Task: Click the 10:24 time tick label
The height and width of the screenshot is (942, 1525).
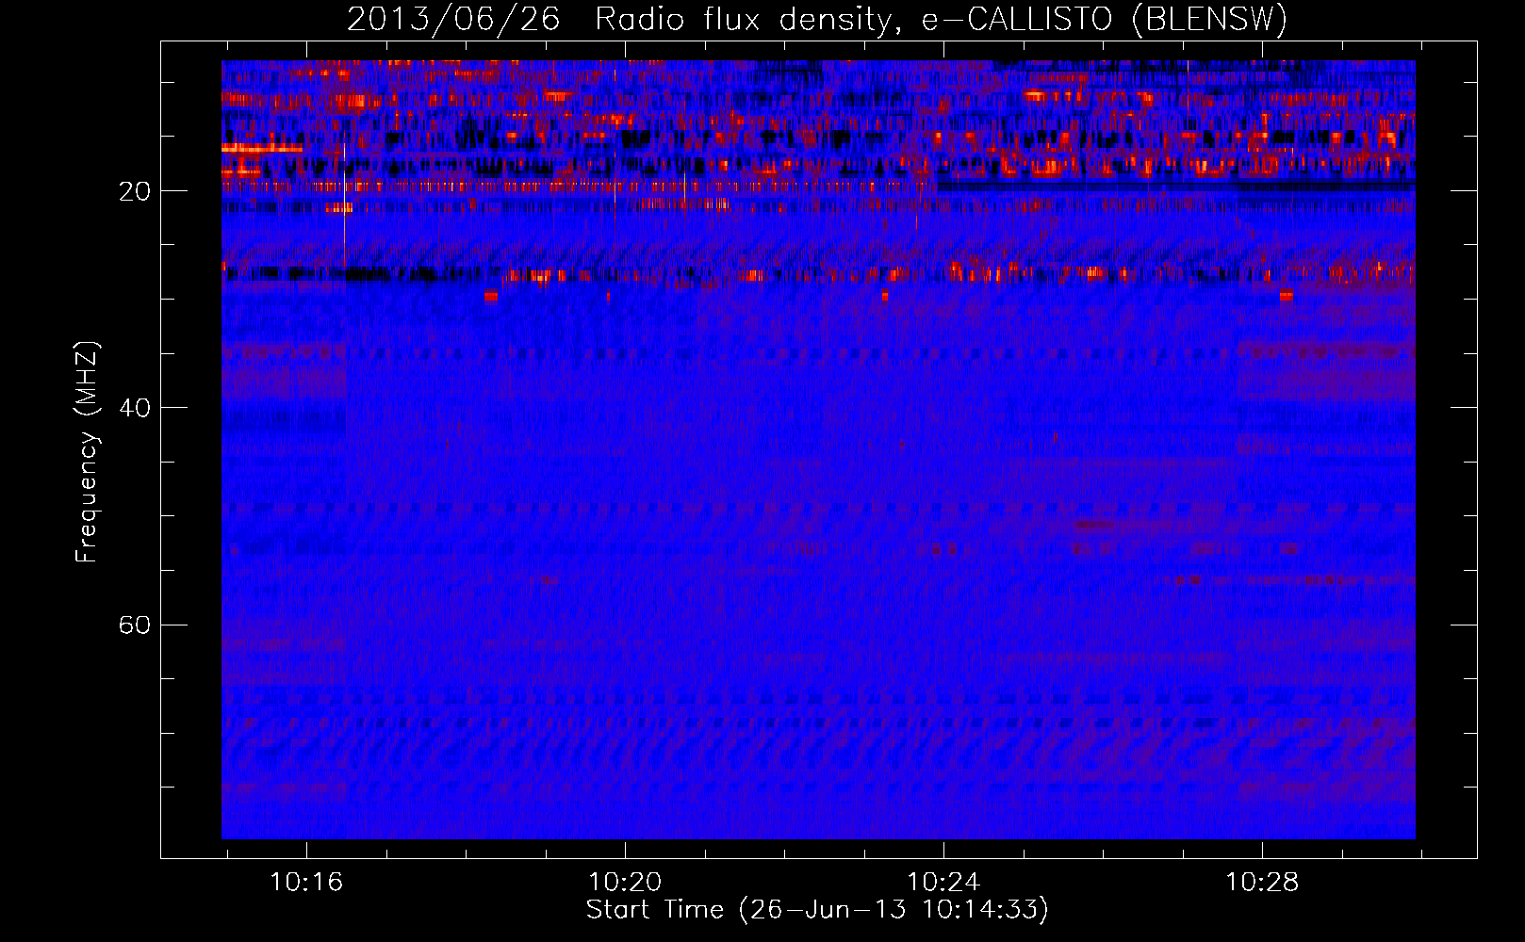Action: 943,883
